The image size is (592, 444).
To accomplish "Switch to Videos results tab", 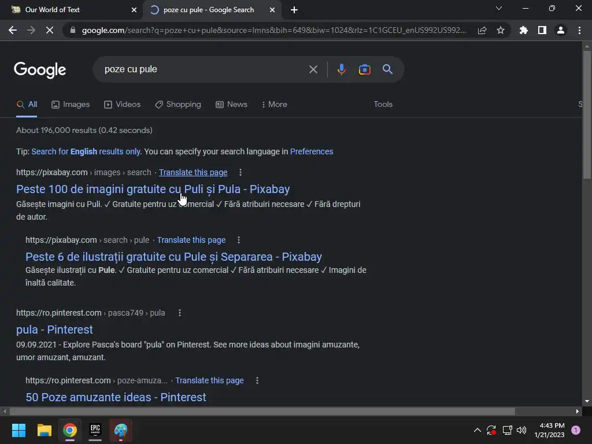I will click(x=123, y=105).
